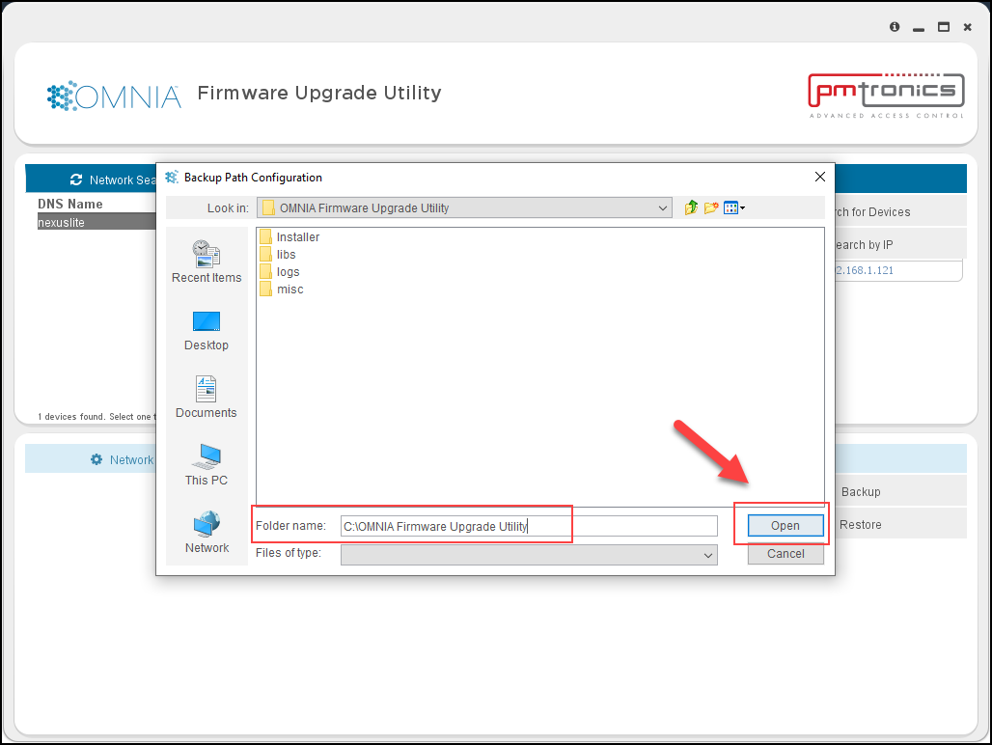This screenshot has width=992, height=745.
Task: Click the PMtronics logo
Action: click(x=887, y=96)
